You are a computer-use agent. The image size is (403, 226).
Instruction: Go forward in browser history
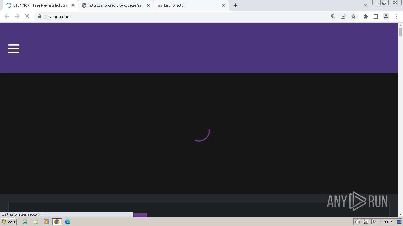[17, 16]
